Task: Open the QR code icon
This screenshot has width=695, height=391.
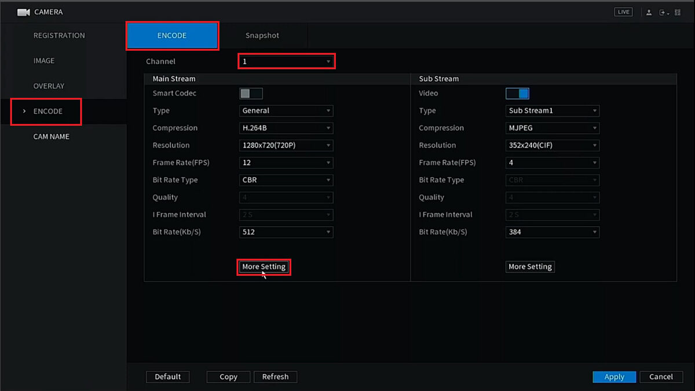Action: pos(678,12)
